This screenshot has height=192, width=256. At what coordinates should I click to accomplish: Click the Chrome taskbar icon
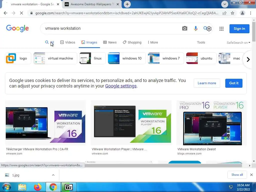click(53, 187)
